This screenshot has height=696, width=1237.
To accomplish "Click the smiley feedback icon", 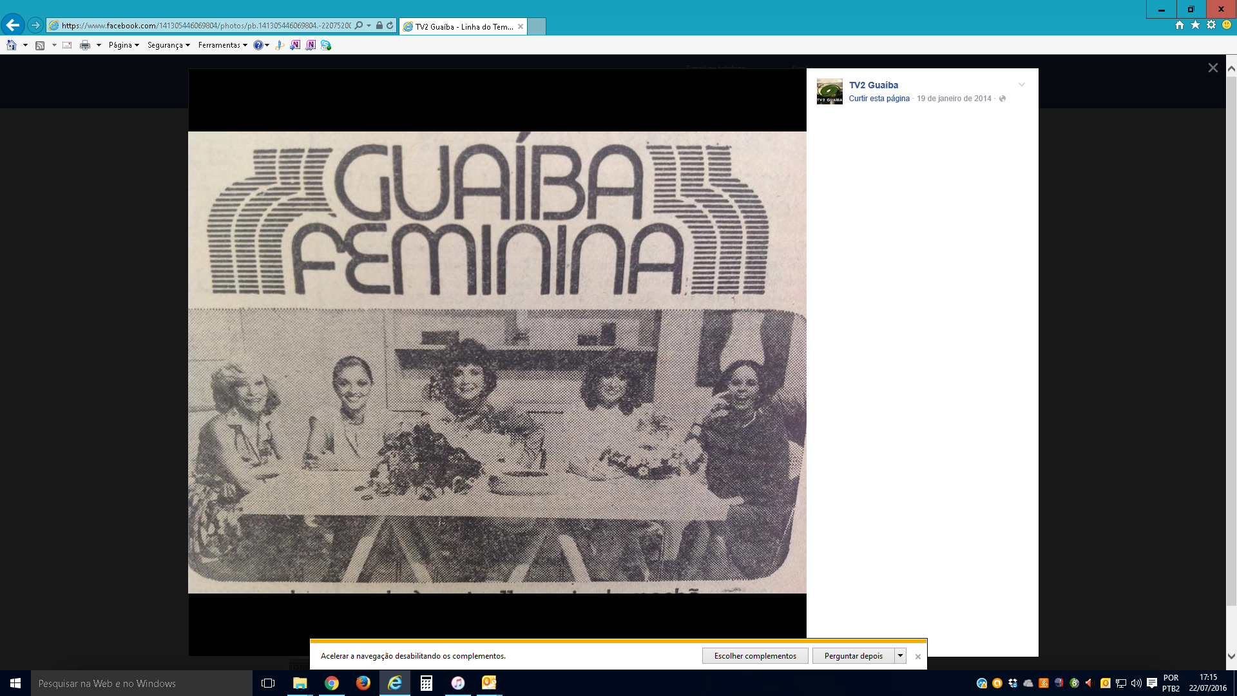I will pos(1227,25).
